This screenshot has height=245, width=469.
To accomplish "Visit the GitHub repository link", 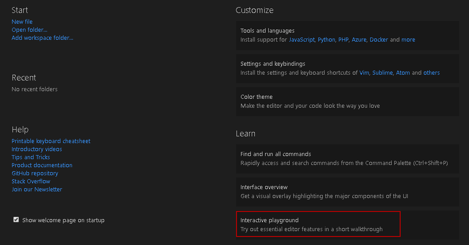I will (35, 173).
